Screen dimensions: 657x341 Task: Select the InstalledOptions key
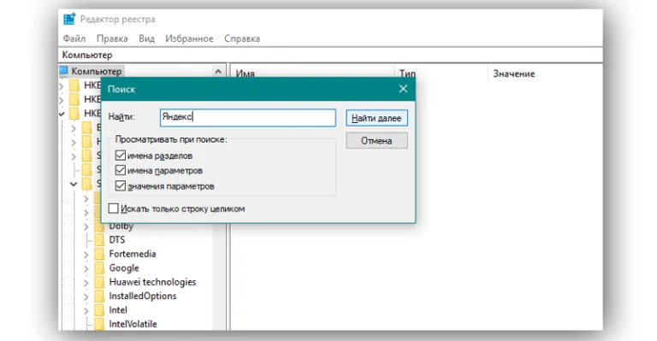[x=143, y=296]
